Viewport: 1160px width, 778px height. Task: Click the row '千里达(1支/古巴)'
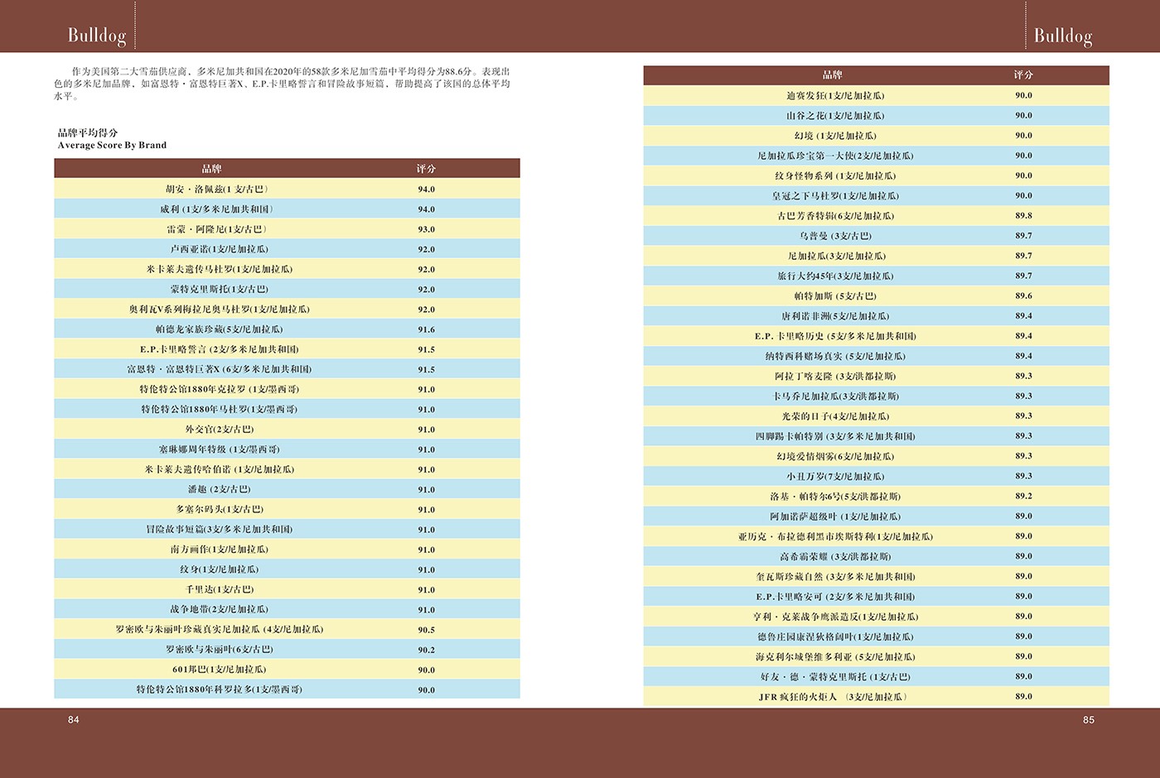287,589
